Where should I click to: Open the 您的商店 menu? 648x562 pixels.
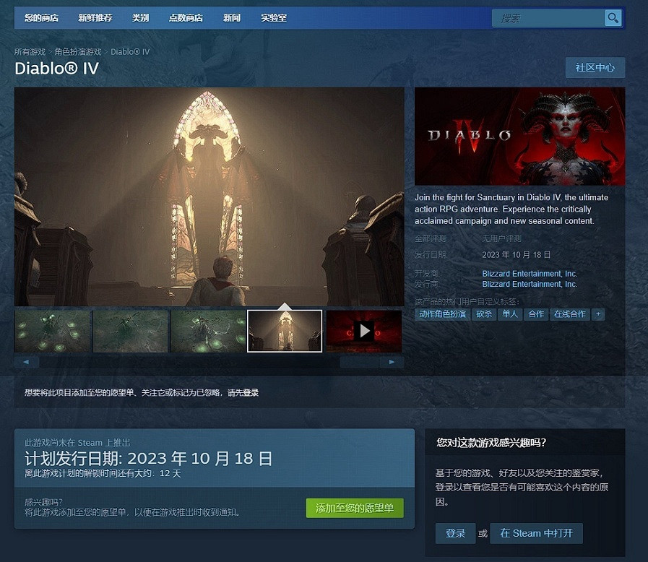(41, 18)
